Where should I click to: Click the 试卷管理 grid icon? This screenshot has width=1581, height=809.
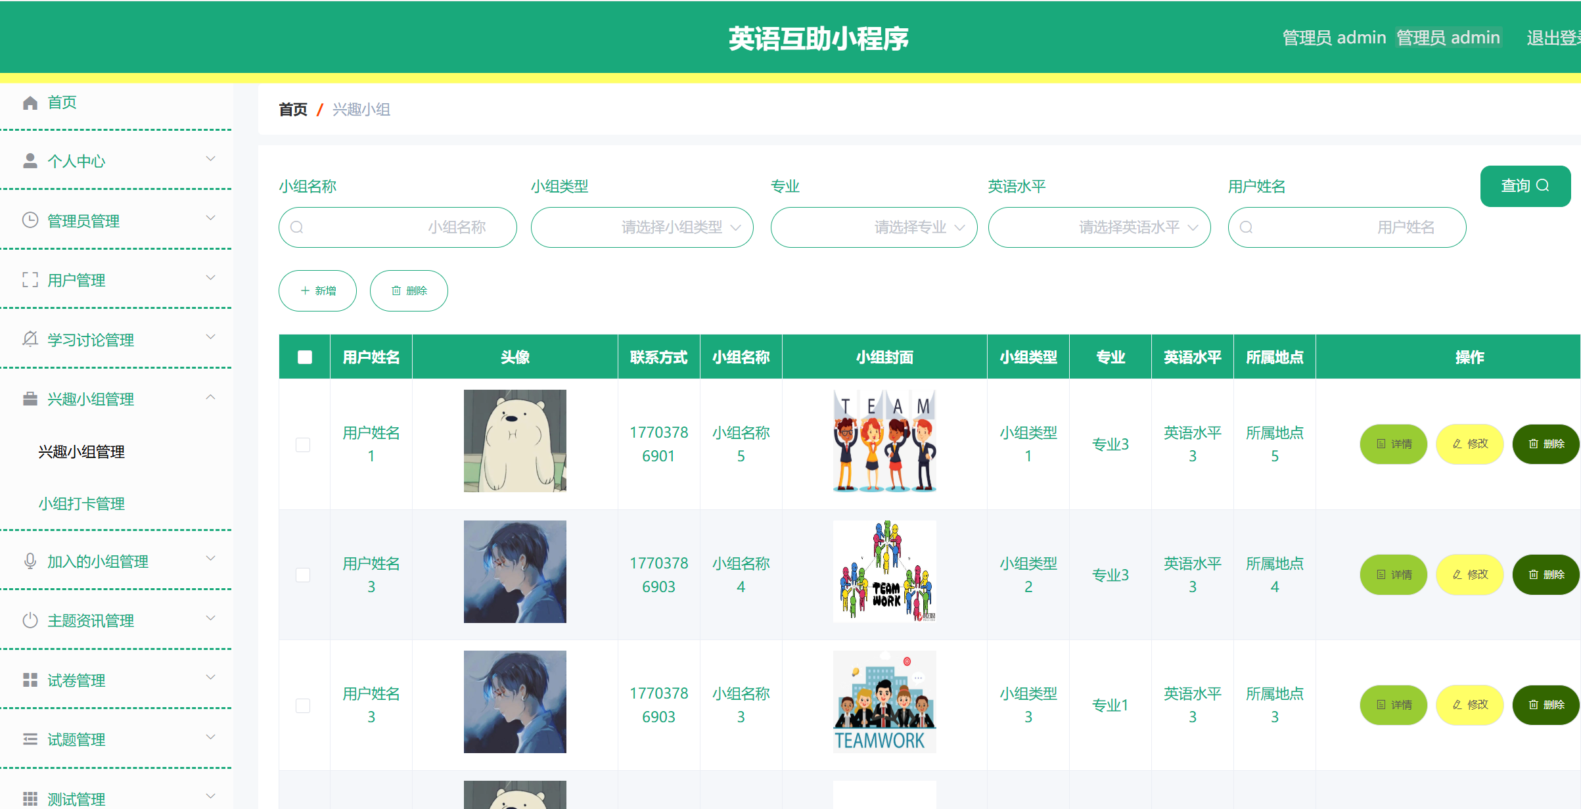click(x=30, y=680)
